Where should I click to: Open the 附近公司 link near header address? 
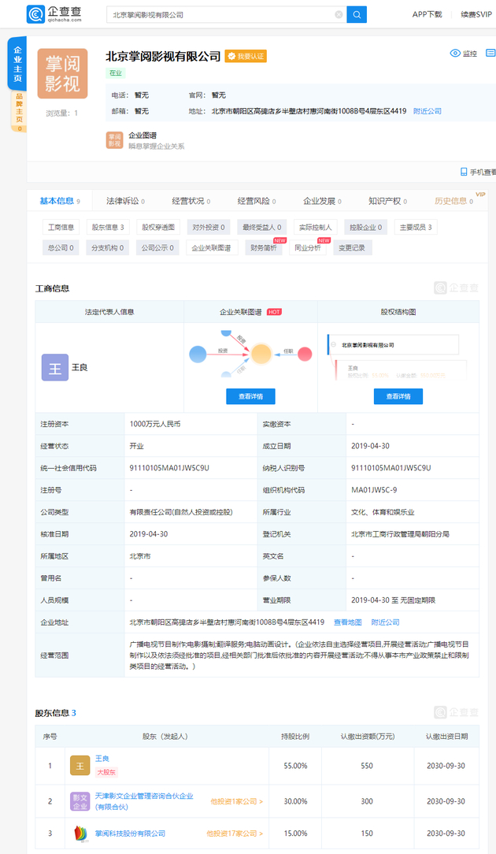coord(427,111)
